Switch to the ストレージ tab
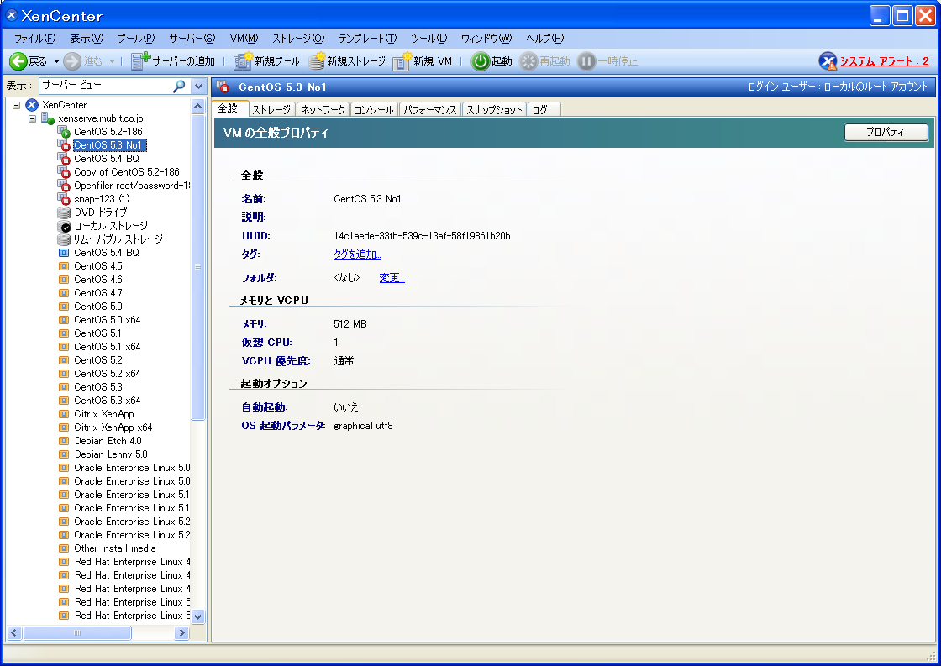 click(271, 110)
